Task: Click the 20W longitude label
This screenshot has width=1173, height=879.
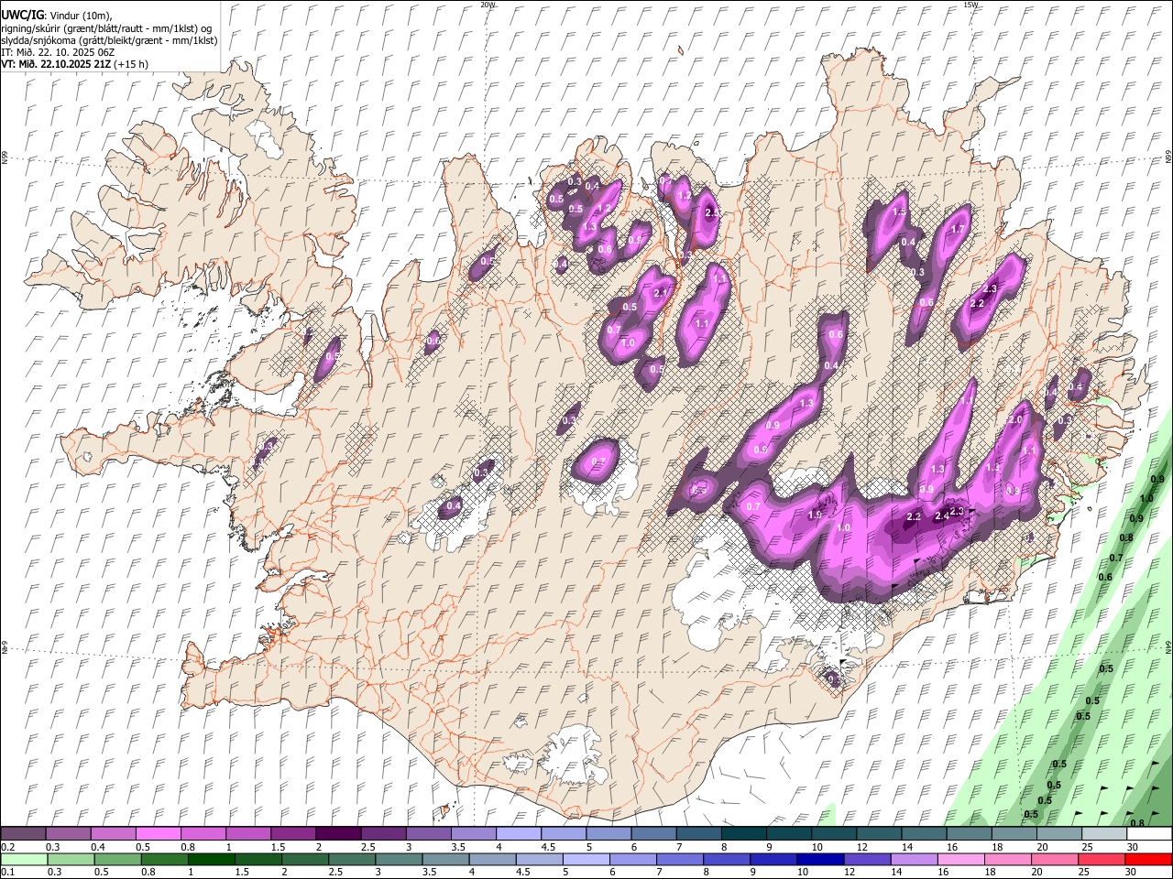Action: (488, 5)
